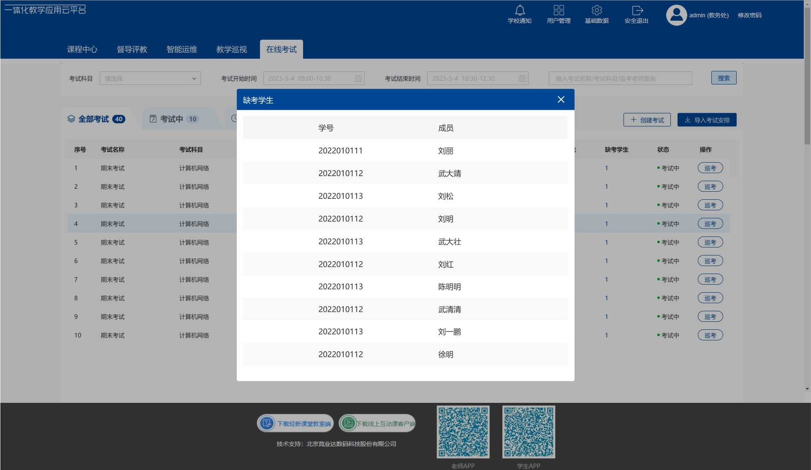The image size is (811, 470).
Task: Click 巡考 button in row 7
Action: click(710, 280)
